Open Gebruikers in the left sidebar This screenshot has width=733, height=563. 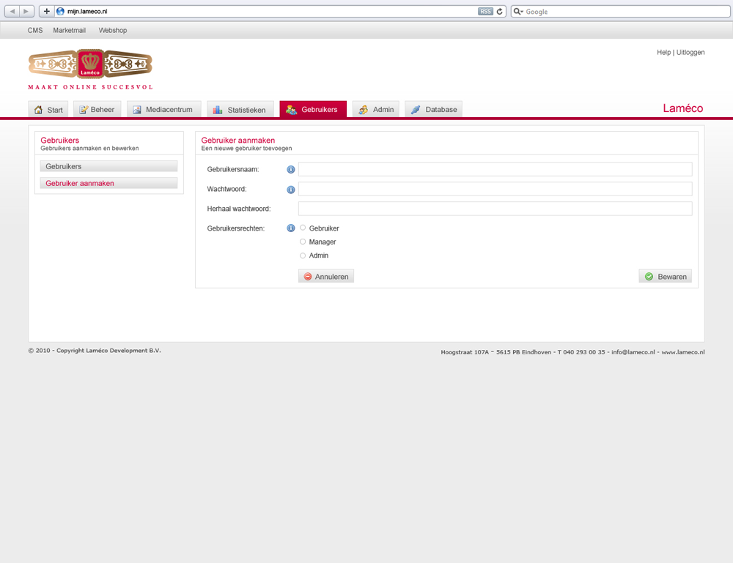(108, 166)
